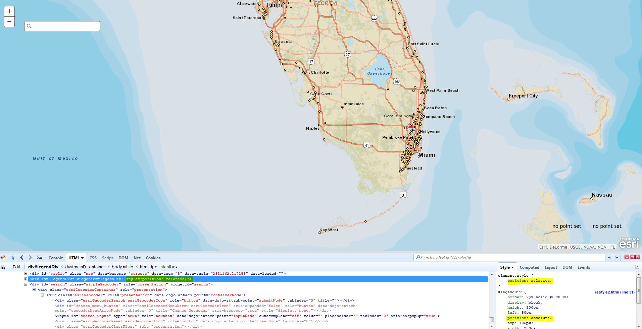
Task: Zoom out of the map with the minus button
Action: point(9,22)
